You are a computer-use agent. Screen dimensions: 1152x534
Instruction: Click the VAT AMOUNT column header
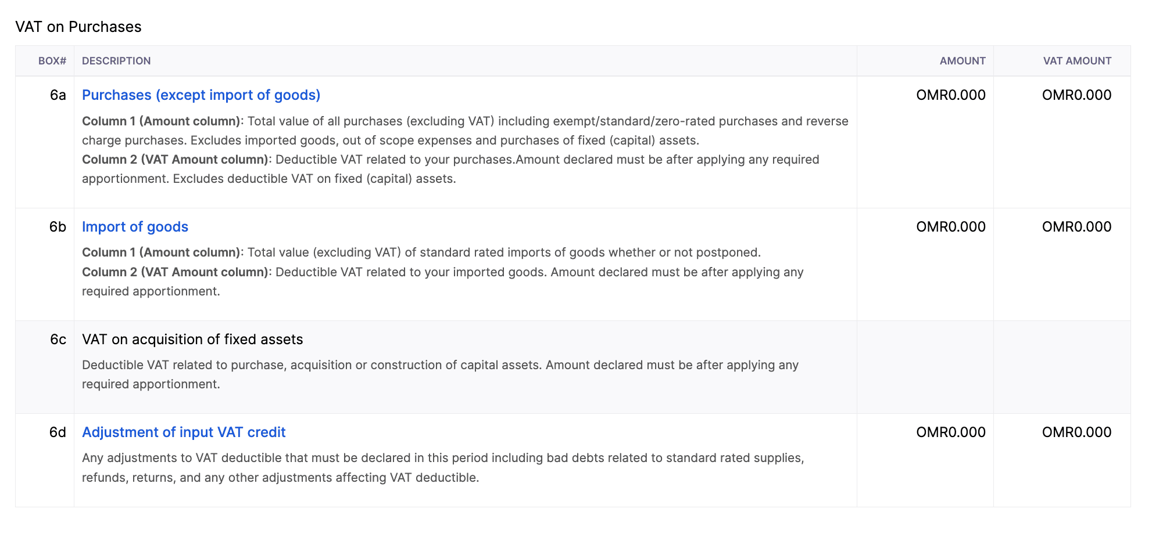[1077, 61]
